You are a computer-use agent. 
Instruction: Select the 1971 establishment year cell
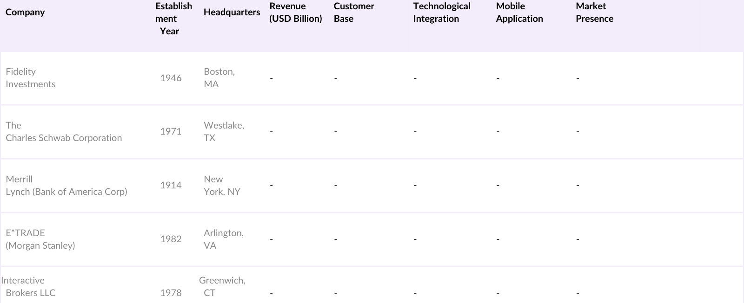coord(171,132)
